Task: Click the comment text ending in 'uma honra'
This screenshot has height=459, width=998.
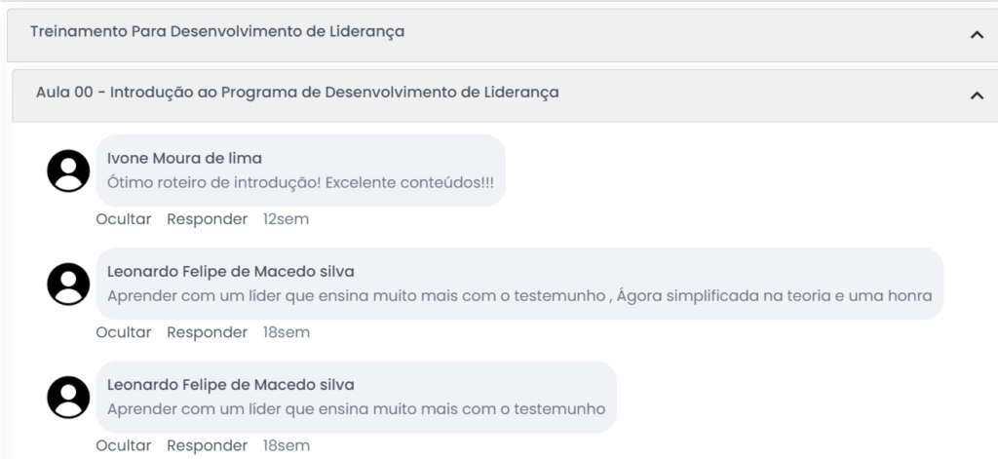Action: click(519, 295)
